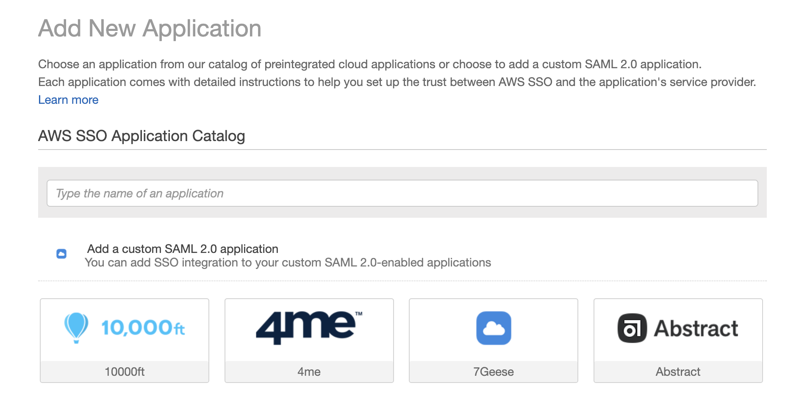This screenshot has height=394, width=788.
Task: Choose the 10000ft application label
Action: (x=125, y=372)
